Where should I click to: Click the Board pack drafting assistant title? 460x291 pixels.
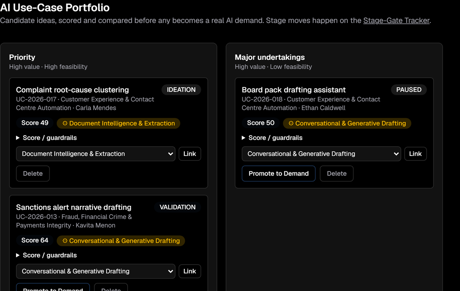tap(294, 90)
